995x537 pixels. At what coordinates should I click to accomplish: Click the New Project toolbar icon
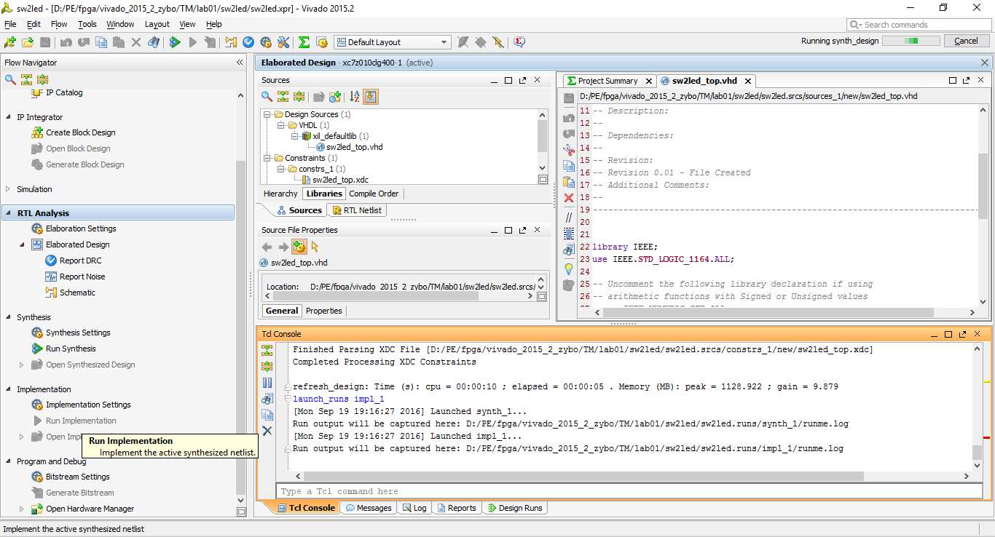10,42
